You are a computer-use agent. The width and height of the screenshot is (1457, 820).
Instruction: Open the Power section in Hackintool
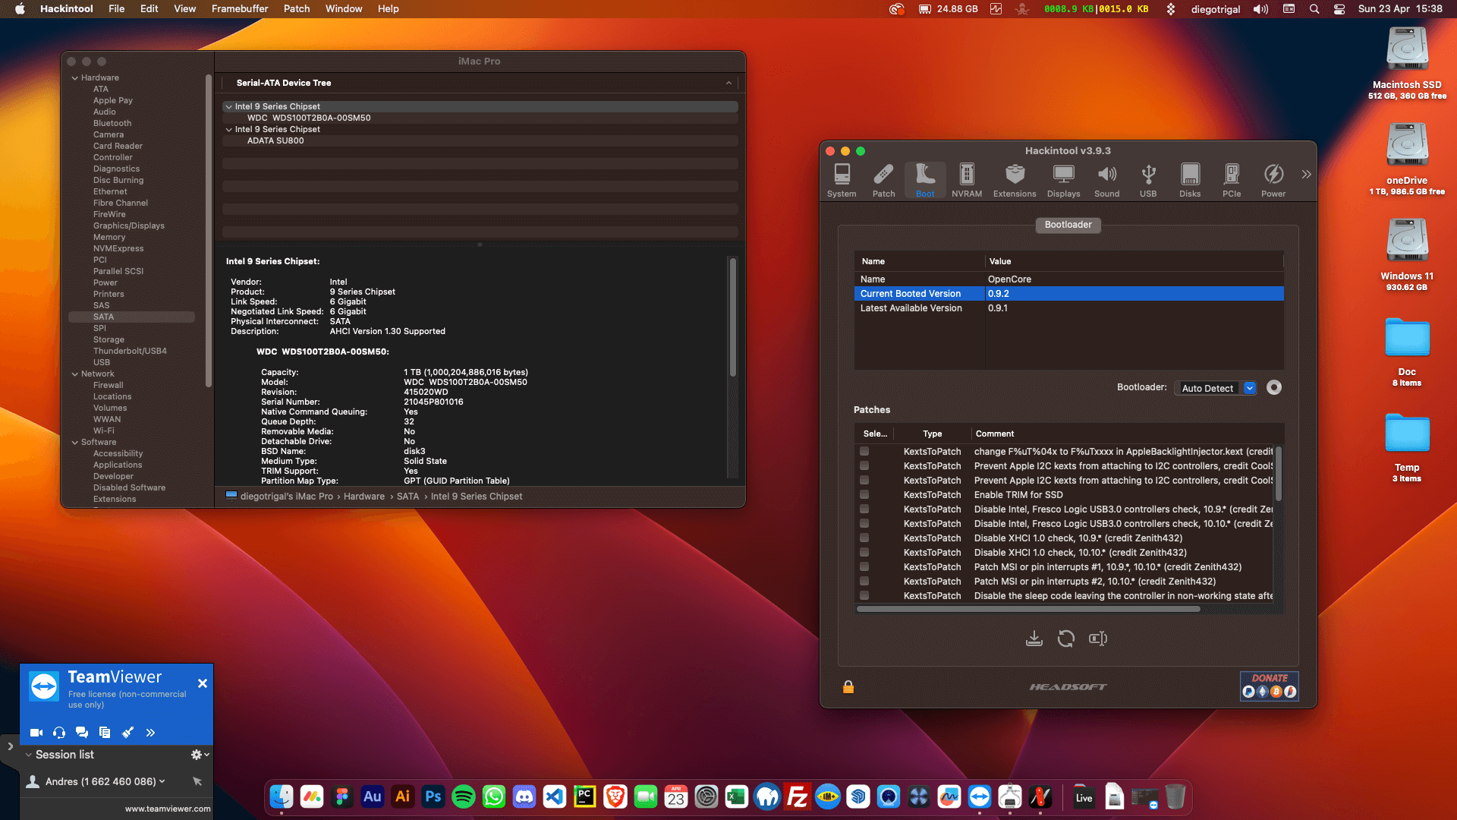coord(1273,181)
